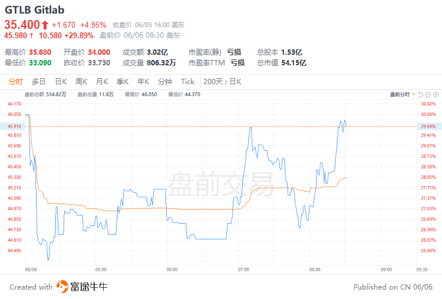Click the 富途牛牛 brand name
442x299 pixels.
tap(89, 287)
